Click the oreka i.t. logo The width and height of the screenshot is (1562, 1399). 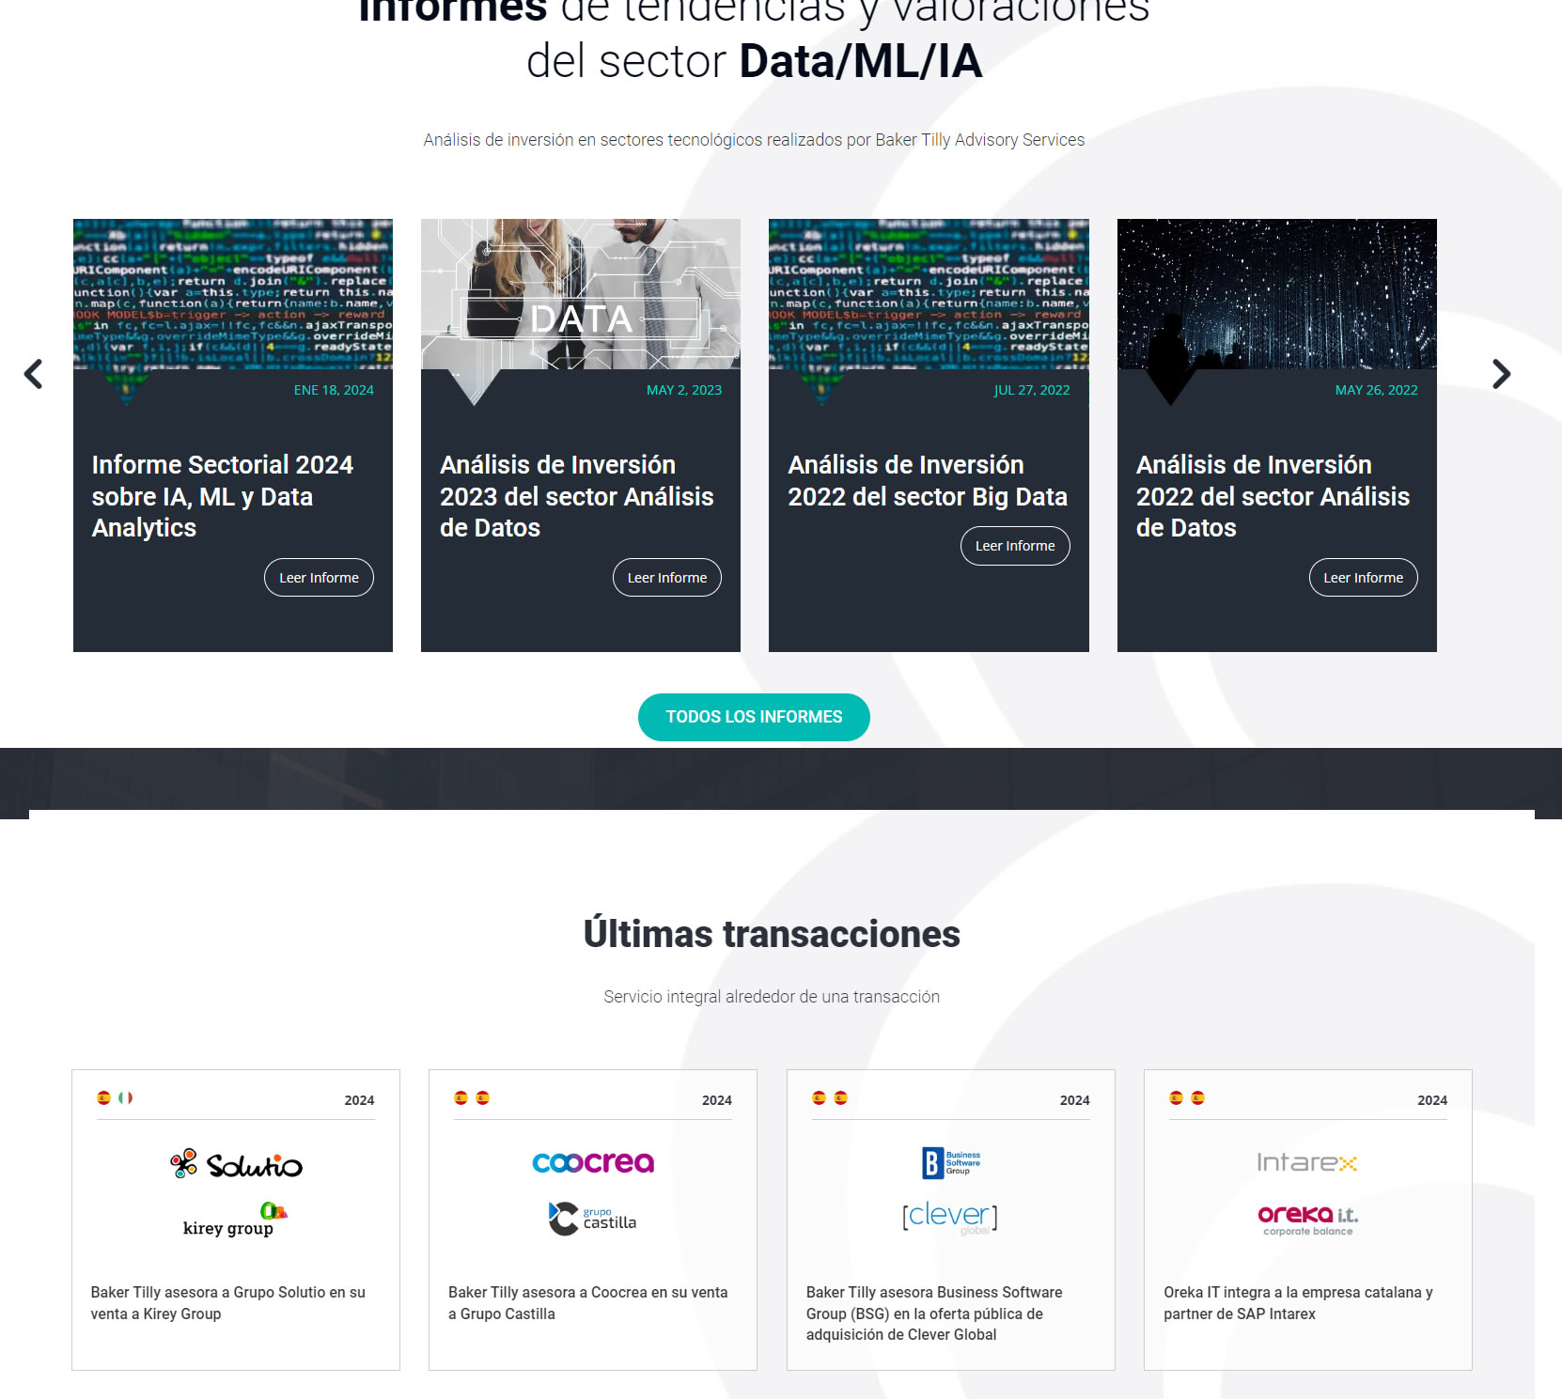[1307, 1220]
